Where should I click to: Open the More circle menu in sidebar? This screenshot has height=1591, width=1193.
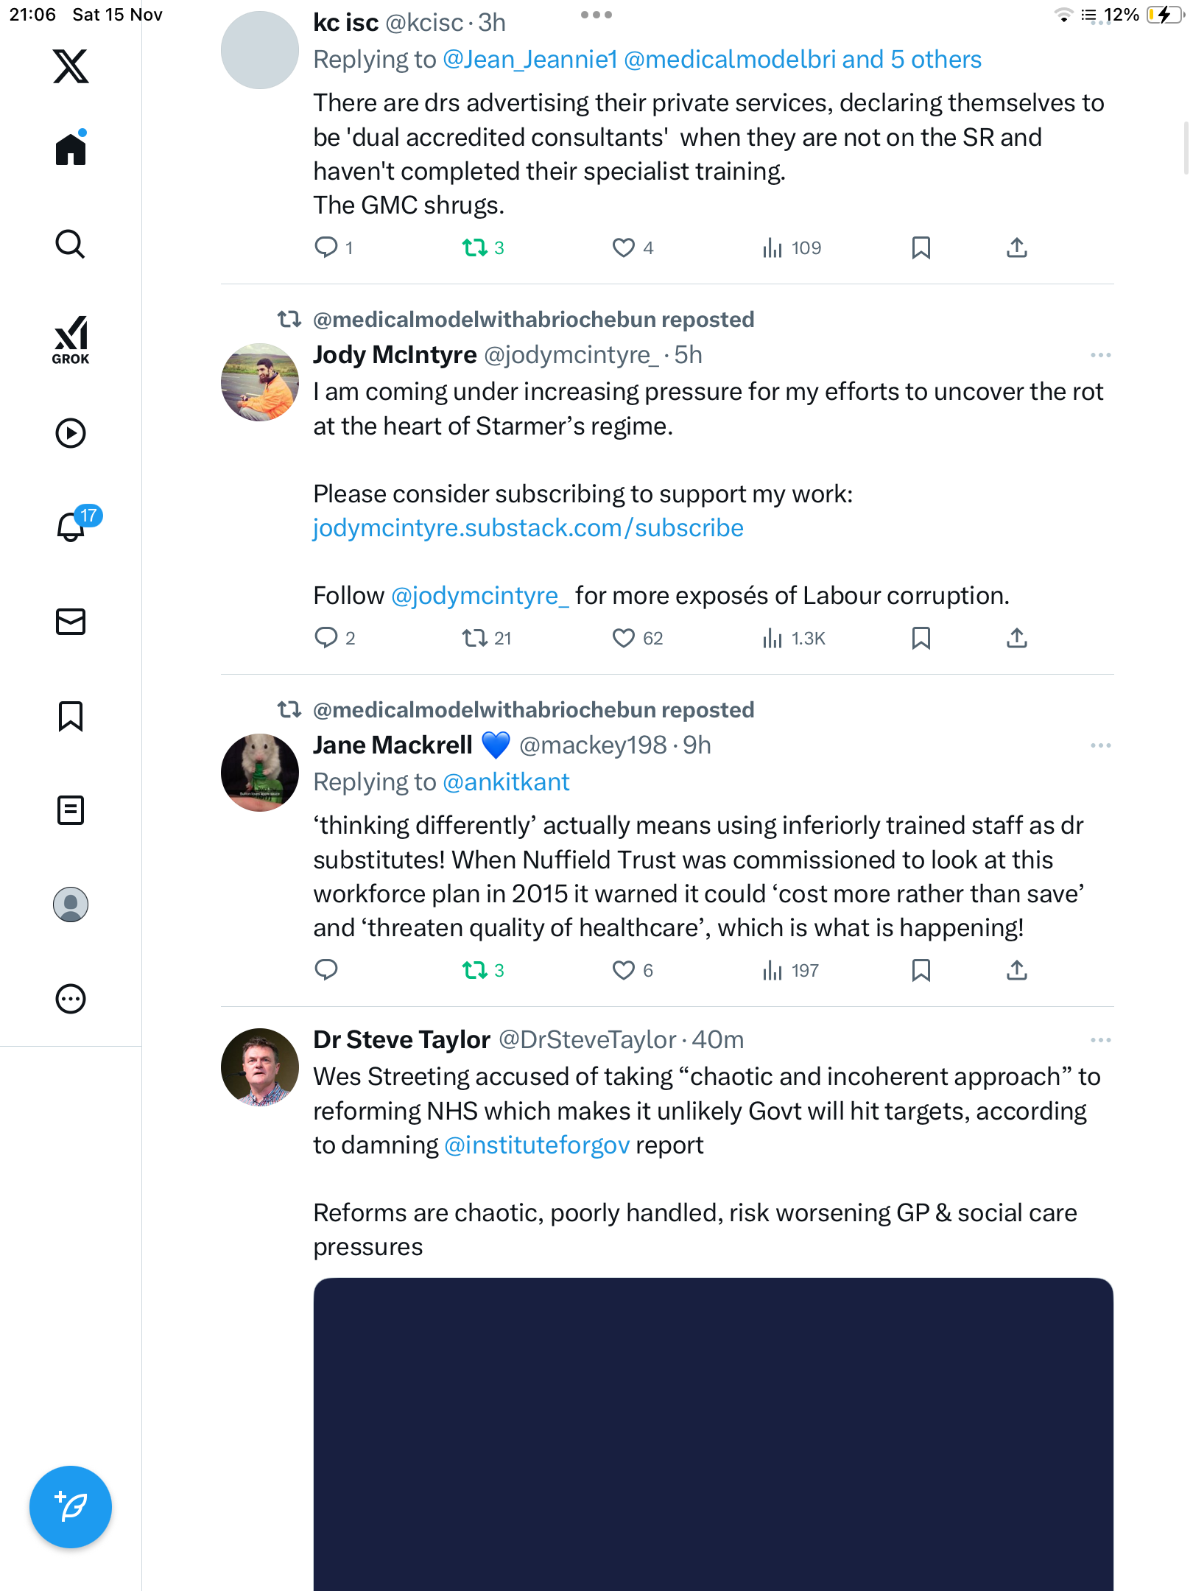tap(71, 999)
